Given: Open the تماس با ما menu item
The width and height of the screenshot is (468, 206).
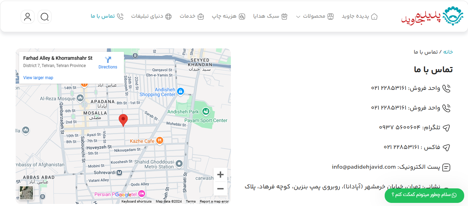Looking at the screenshot, I should point(107,16).
